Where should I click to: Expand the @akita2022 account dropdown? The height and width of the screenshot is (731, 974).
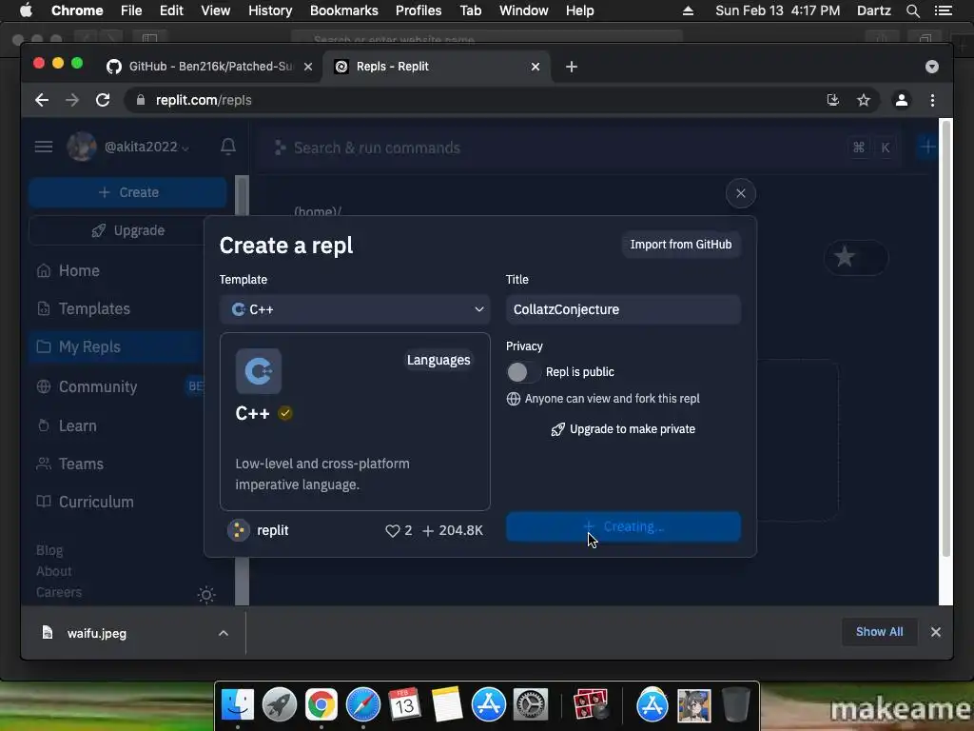(185, 148)
